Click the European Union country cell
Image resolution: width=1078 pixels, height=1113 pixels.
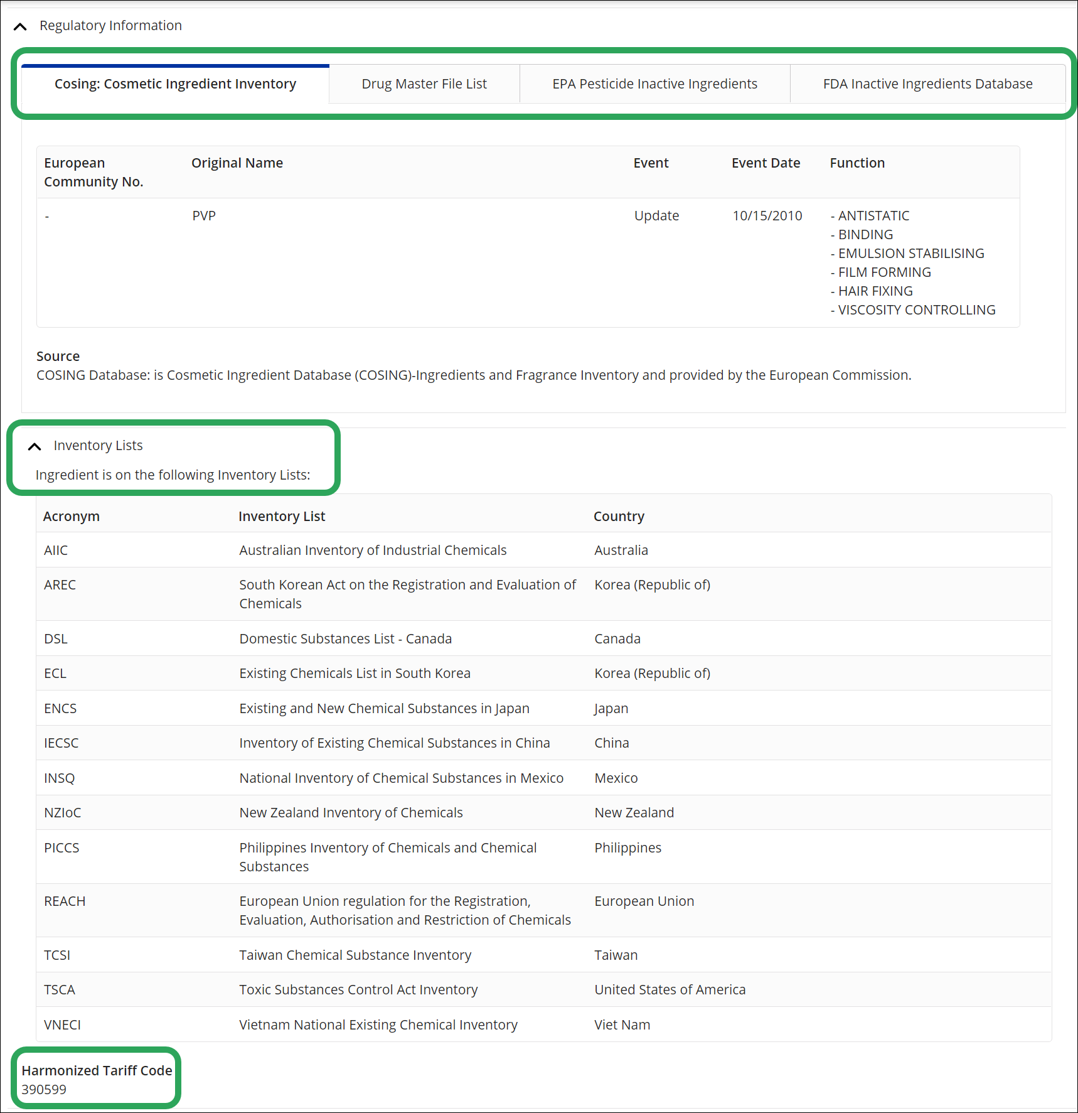644,901
